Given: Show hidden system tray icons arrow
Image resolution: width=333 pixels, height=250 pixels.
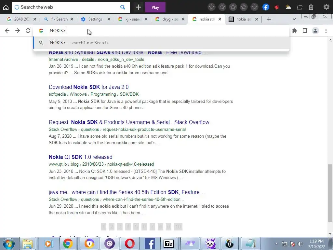Looking at the screenshot, I should 276,244.
